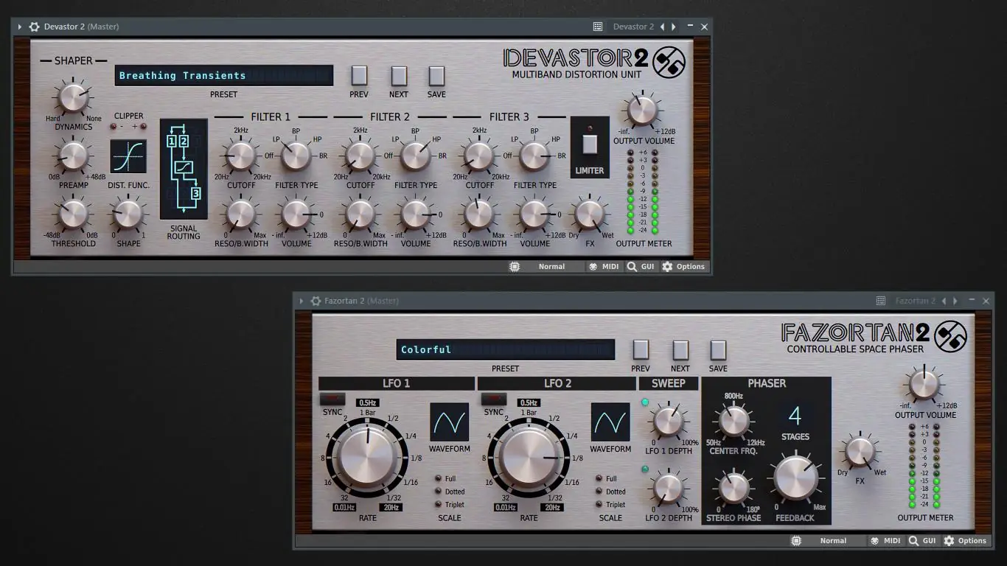
Task: Open the Devastor 2 preset selector in title bar
Action: 633,27
